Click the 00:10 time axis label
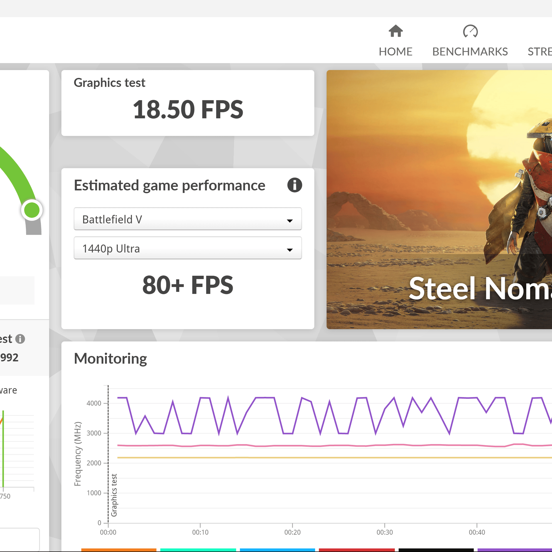 pyautogui.click(x=200, y=532)
